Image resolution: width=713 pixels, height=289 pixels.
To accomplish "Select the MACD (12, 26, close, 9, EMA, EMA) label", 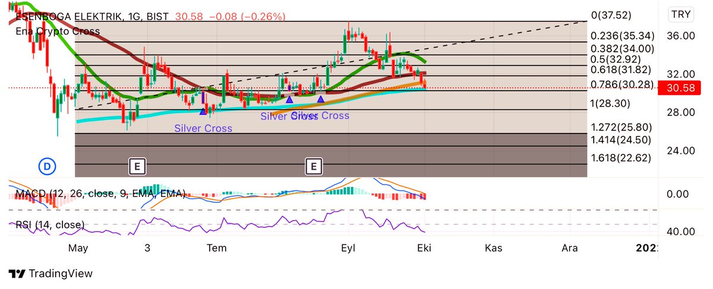I will (100, 193).
